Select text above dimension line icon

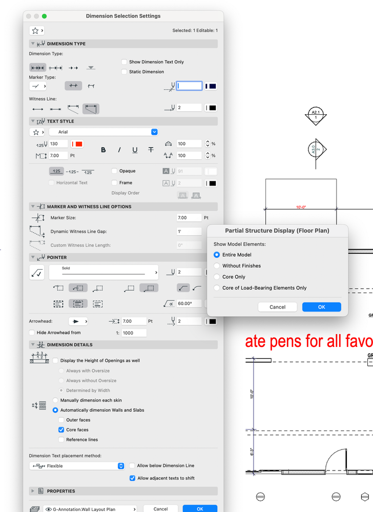pyautogui.click(x=56, y=171)
